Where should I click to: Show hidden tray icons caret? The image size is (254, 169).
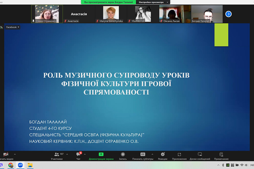218,165
